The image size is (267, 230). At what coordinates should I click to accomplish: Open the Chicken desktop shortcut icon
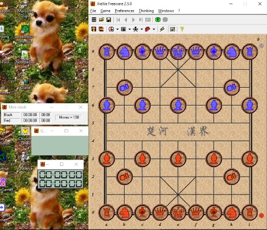tap(25, 136)
